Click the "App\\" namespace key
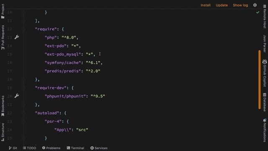 pos(63,130)
